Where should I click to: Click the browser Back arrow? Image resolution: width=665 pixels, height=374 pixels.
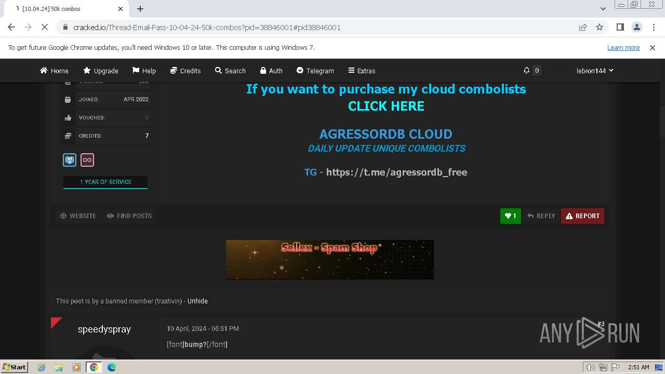click(x=11, y=27)
